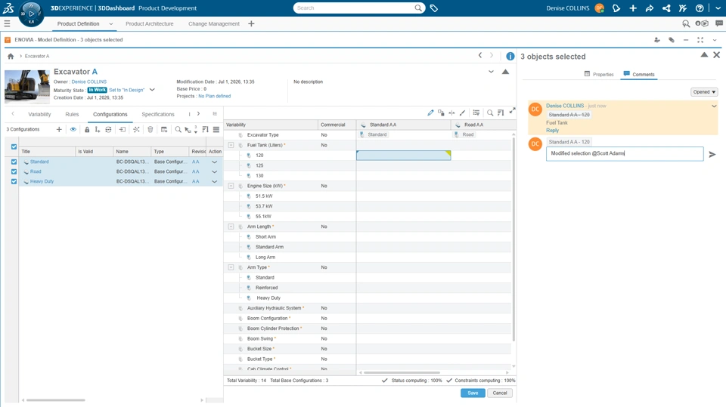Click the filter list icon in the matrix toolbar
Screen dimensions: 726x407
tap(476, 113)
